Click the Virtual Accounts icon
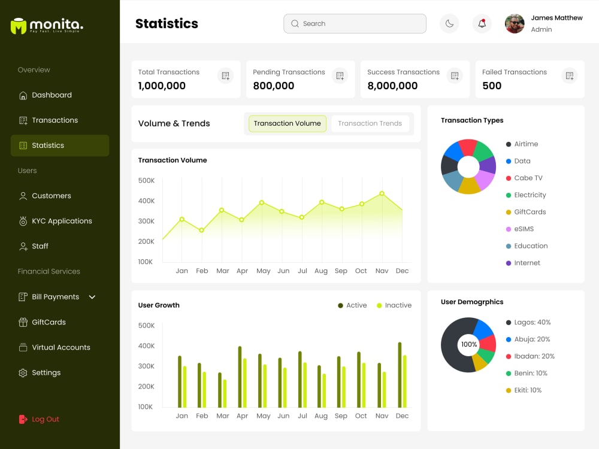599x449 pixels. (x=23, y=347)
